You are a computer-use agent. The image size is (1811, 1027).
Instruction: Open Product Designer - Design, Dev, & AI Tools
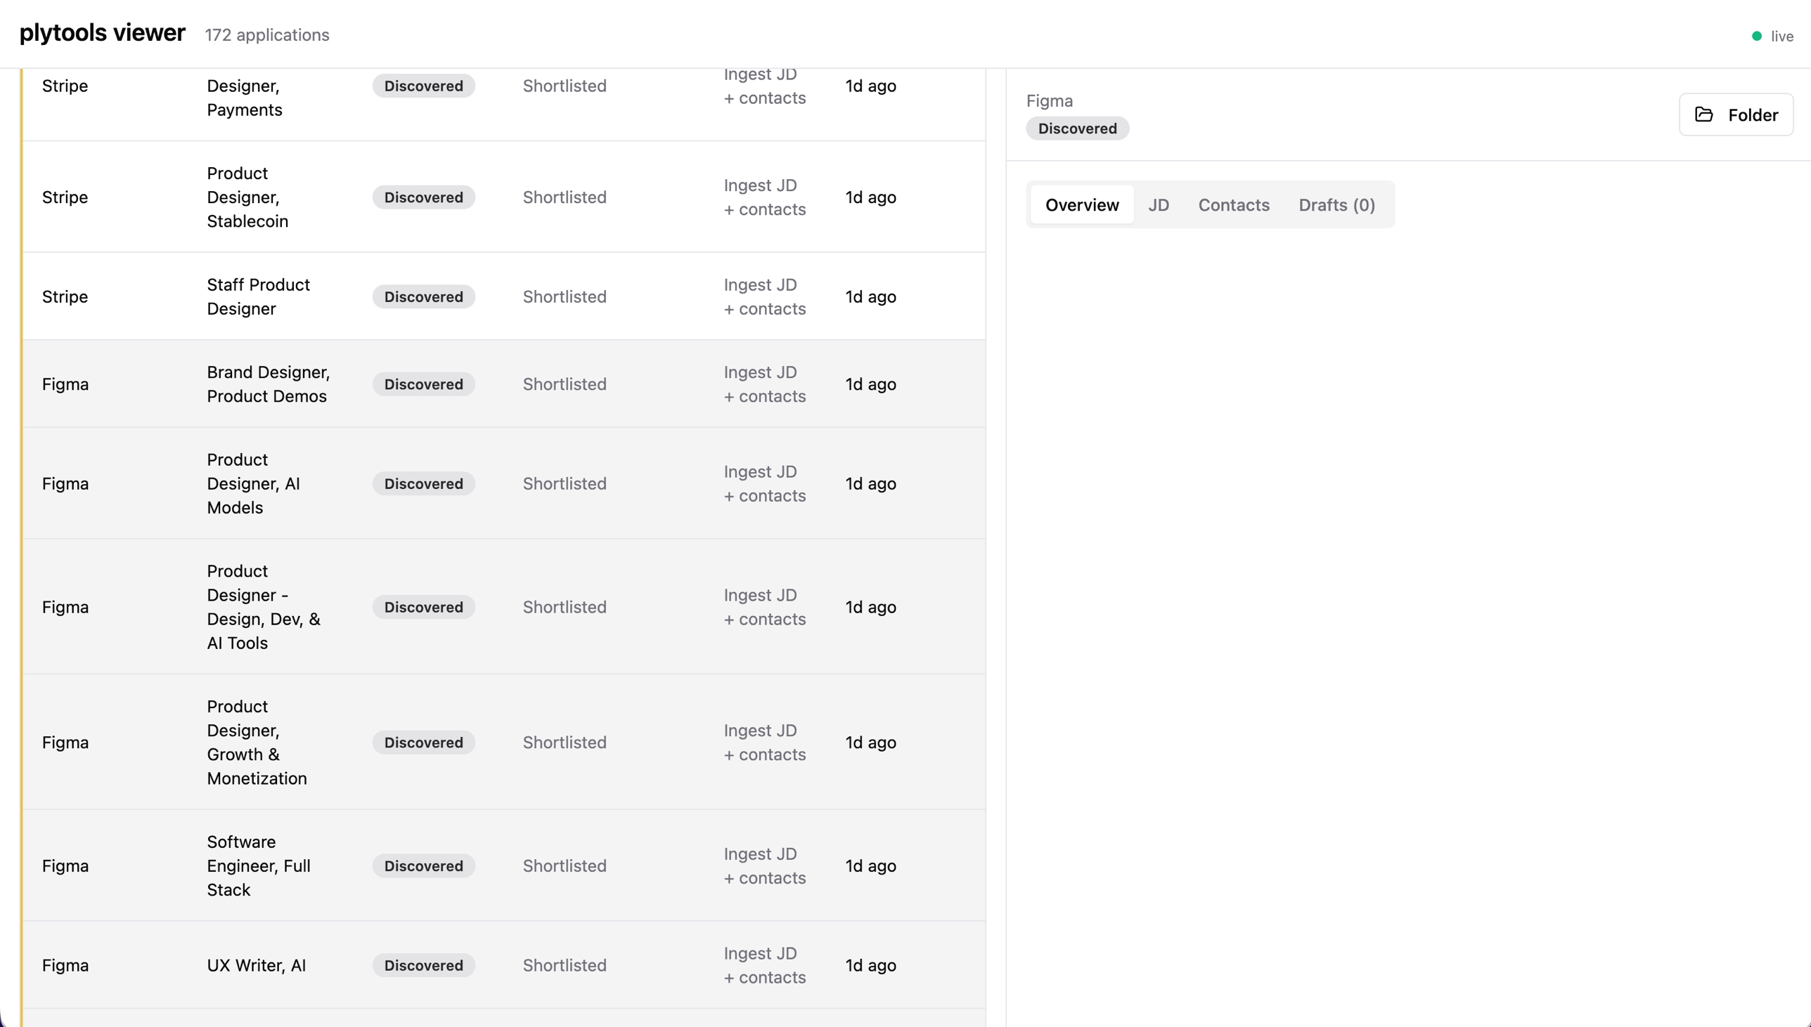click(x=262, y=607)
